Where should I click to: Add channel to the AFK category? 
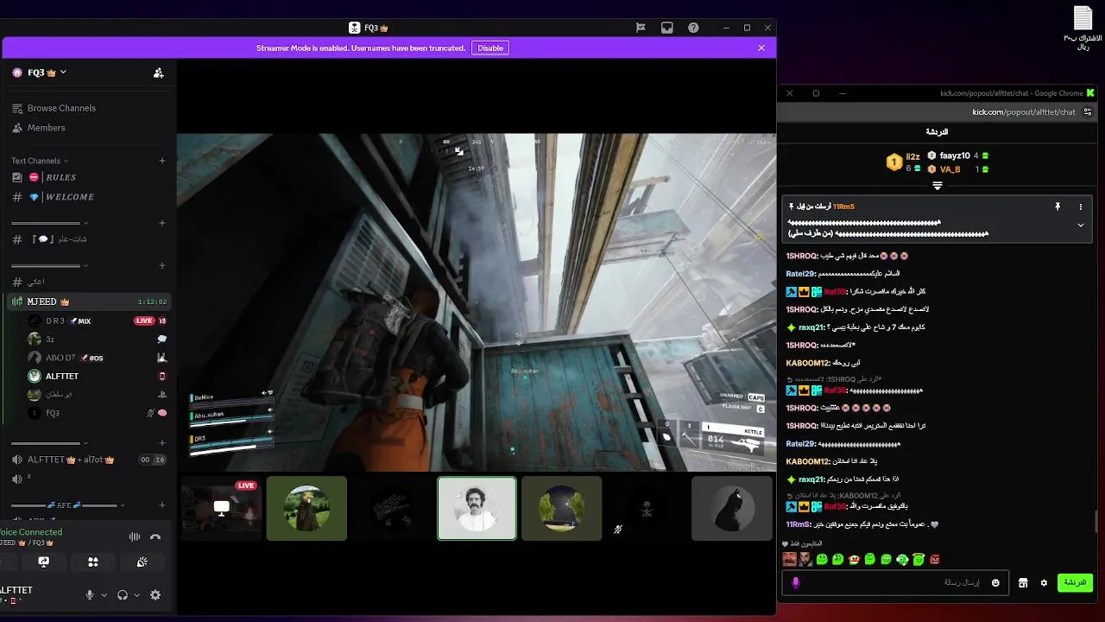(x=161, y=505)
